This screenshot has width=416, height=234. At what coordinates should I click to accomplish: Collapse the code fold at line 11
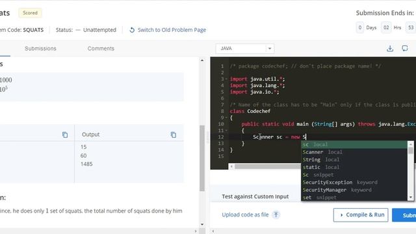[x=226, y=131]
